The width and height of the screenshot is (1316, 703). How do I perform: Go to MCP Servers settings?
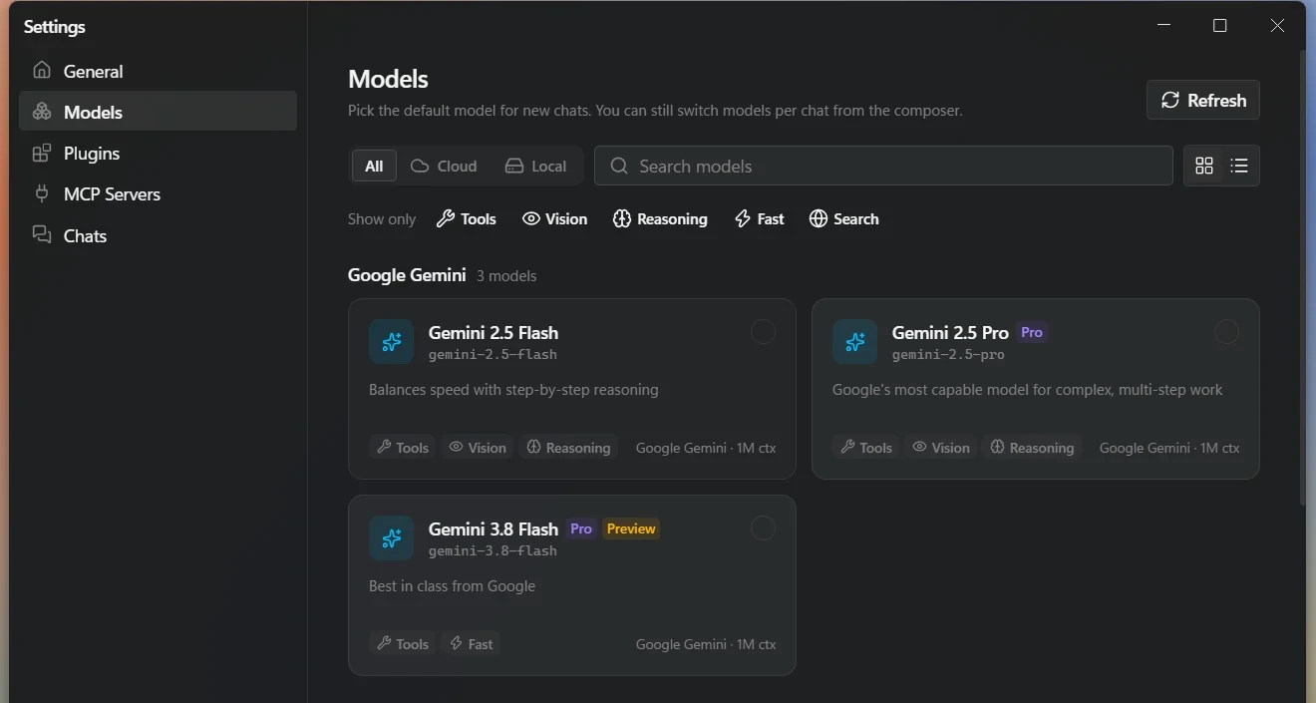158,193
